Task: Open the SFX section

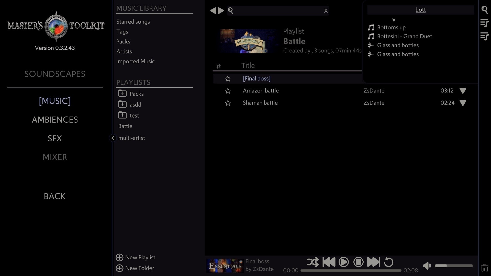Action: point(55,138)
